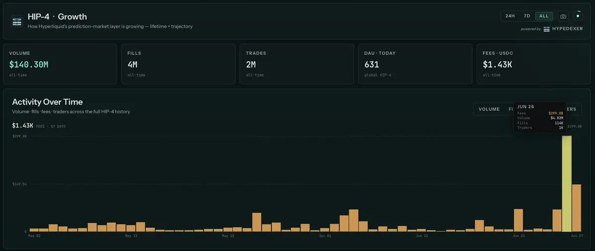
Task: Click the 'JUN 26' tooltip header
Action: tap(526, 107)
